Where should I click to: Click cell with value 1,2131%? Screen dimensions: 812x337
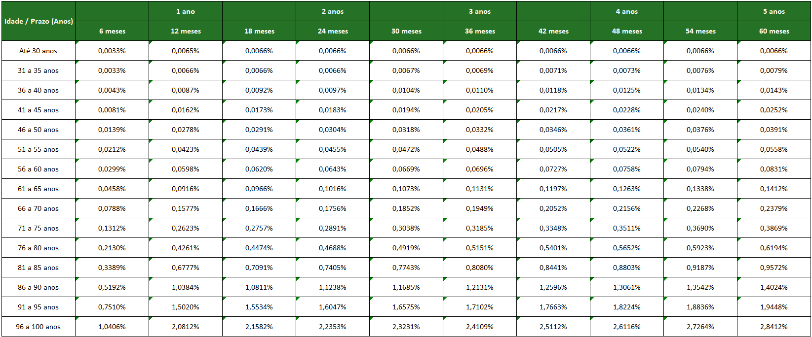(x=480, y=287)
